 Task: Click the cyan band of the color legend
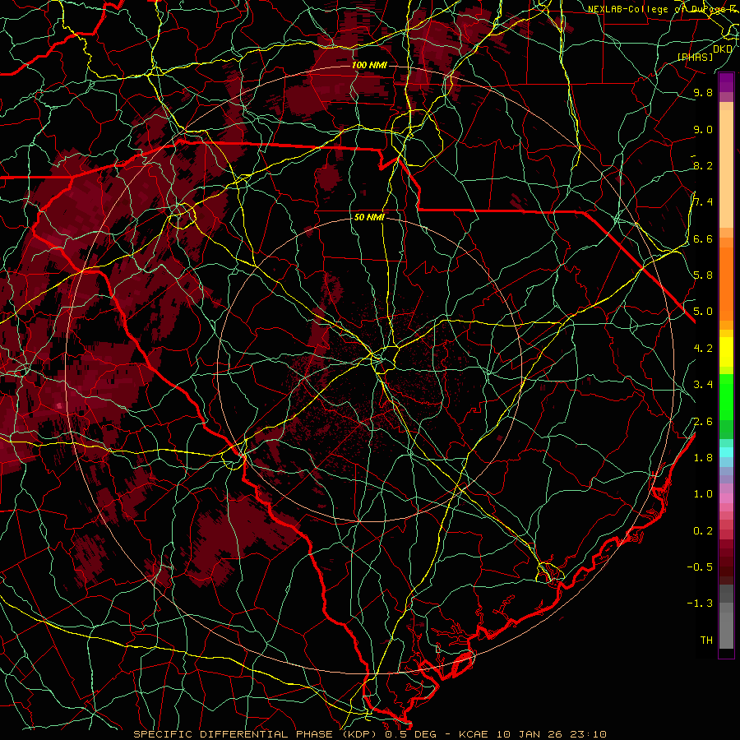tap(726, 452)
